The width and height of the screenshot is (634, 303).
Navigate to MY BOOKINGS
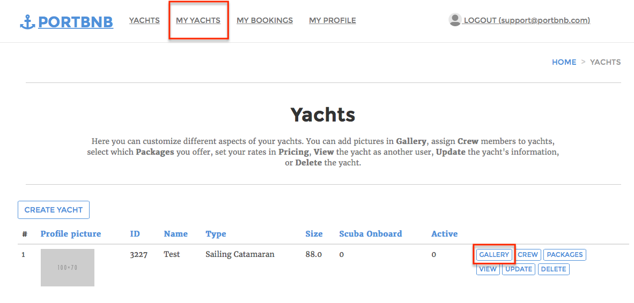[x=265, y=20]
